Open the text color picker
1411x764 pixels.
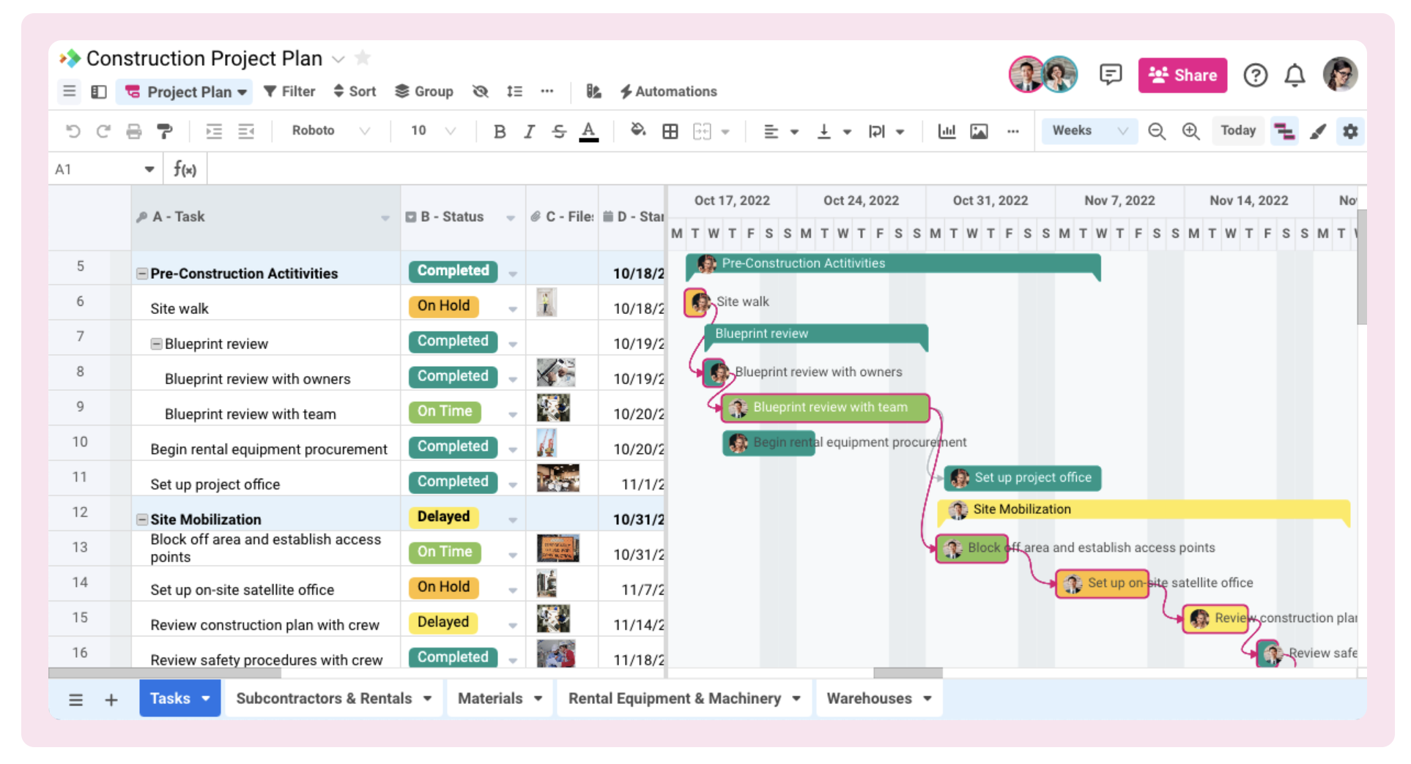coord(588,131)
